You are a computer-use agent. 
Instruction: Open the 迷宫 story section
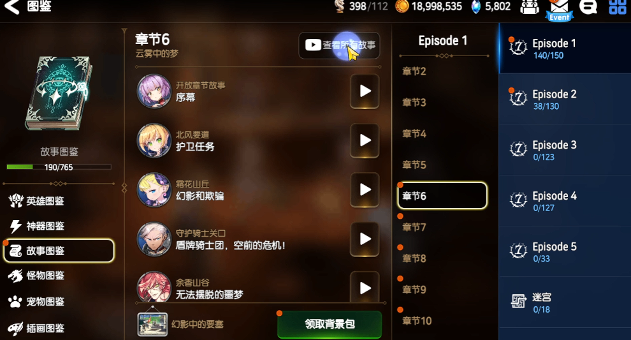pos(565,302)
